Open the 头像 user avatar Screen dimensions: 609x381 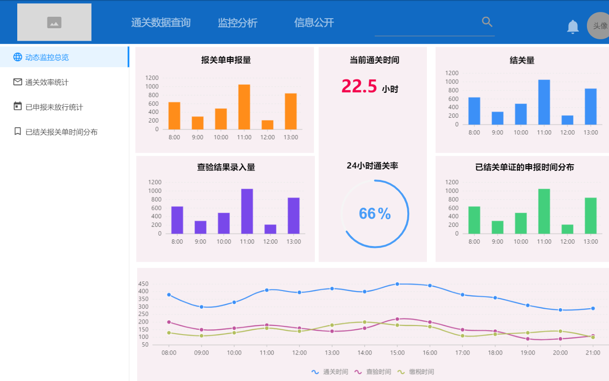[x=598, y=26]
